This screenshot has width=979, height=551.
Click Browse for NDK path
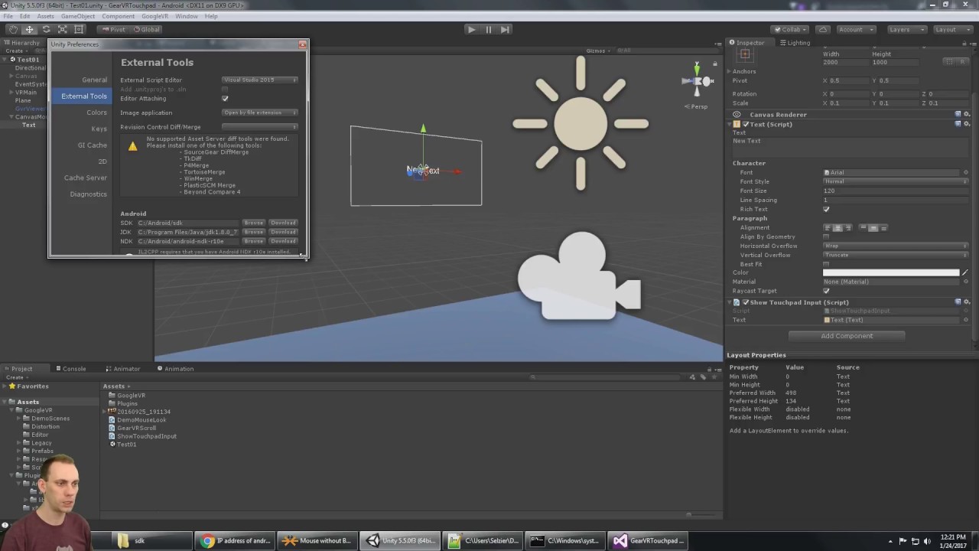[x=253, y=241]
